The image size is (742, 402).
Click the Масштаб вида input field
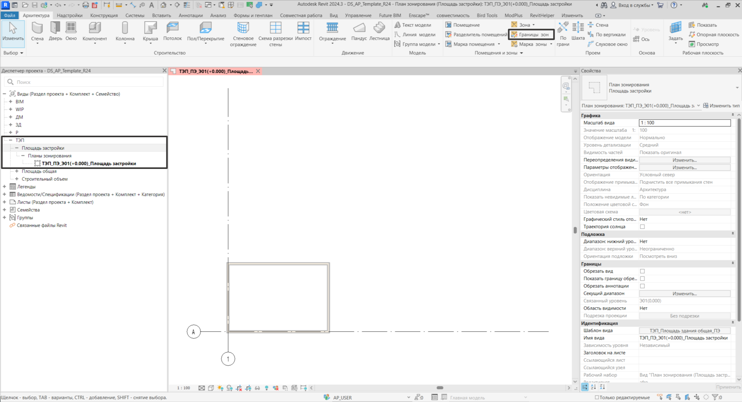(684, 123)
